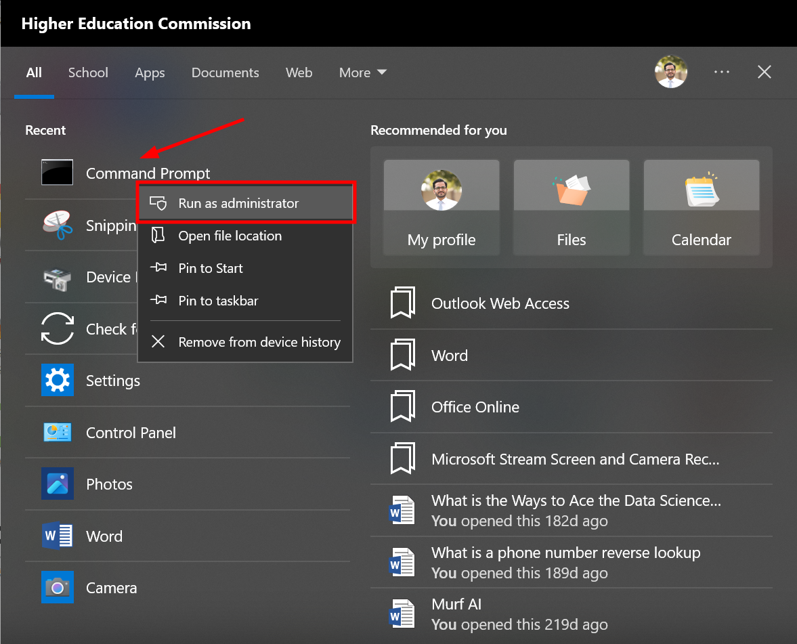Open the Snipping tool icon
797x644 pixels.
tap(58, 225)
